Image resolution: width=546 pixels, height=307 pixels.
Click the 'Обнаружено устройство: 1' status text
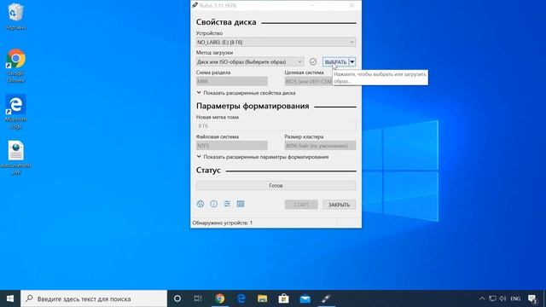click(x=223, y=223)
